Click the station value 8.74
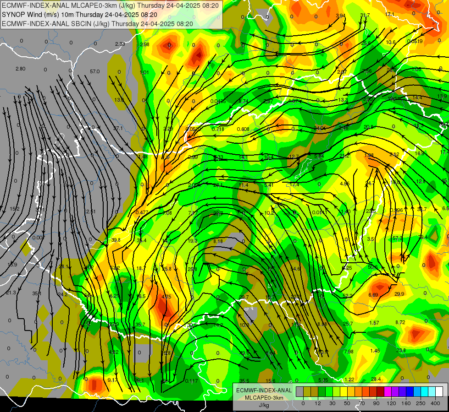 pyautogui.click(x=243, y=101)
